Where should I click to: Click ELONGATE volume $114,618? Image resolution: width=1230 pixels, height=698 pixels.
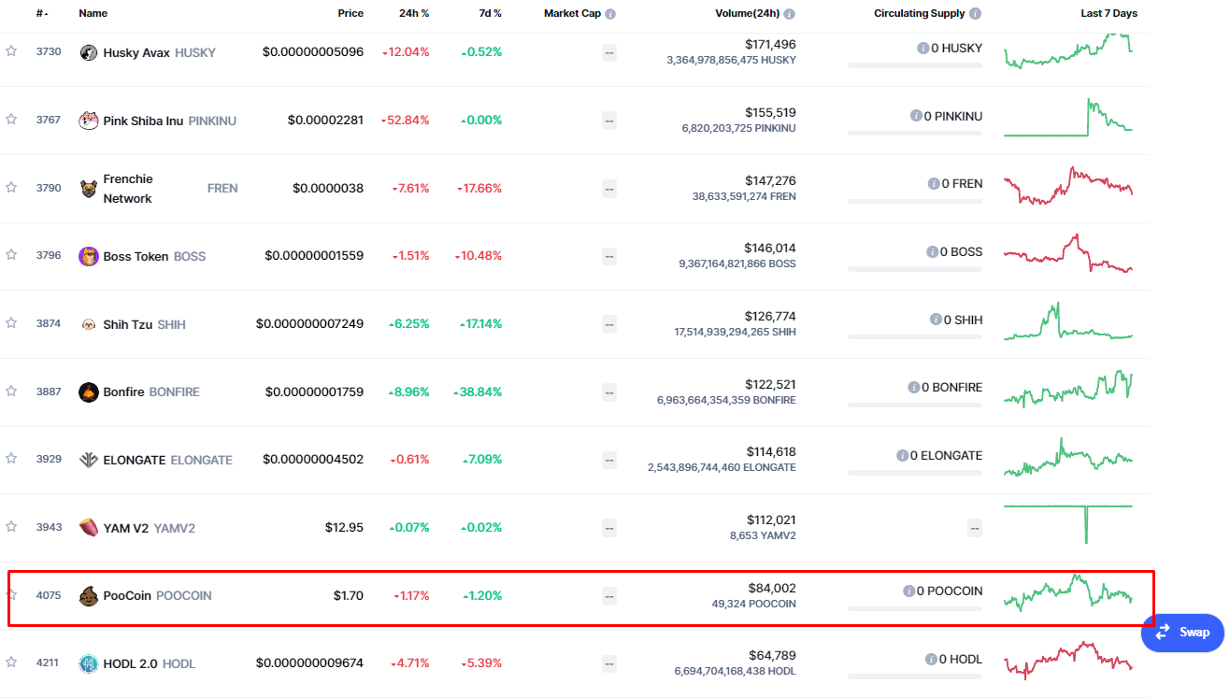[x=771, y=451]
